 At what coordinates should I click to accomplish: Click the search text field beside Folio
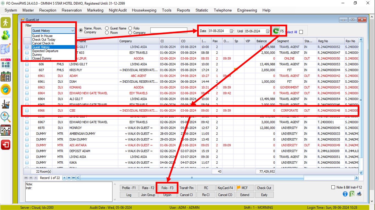click(x=169, y=30)
